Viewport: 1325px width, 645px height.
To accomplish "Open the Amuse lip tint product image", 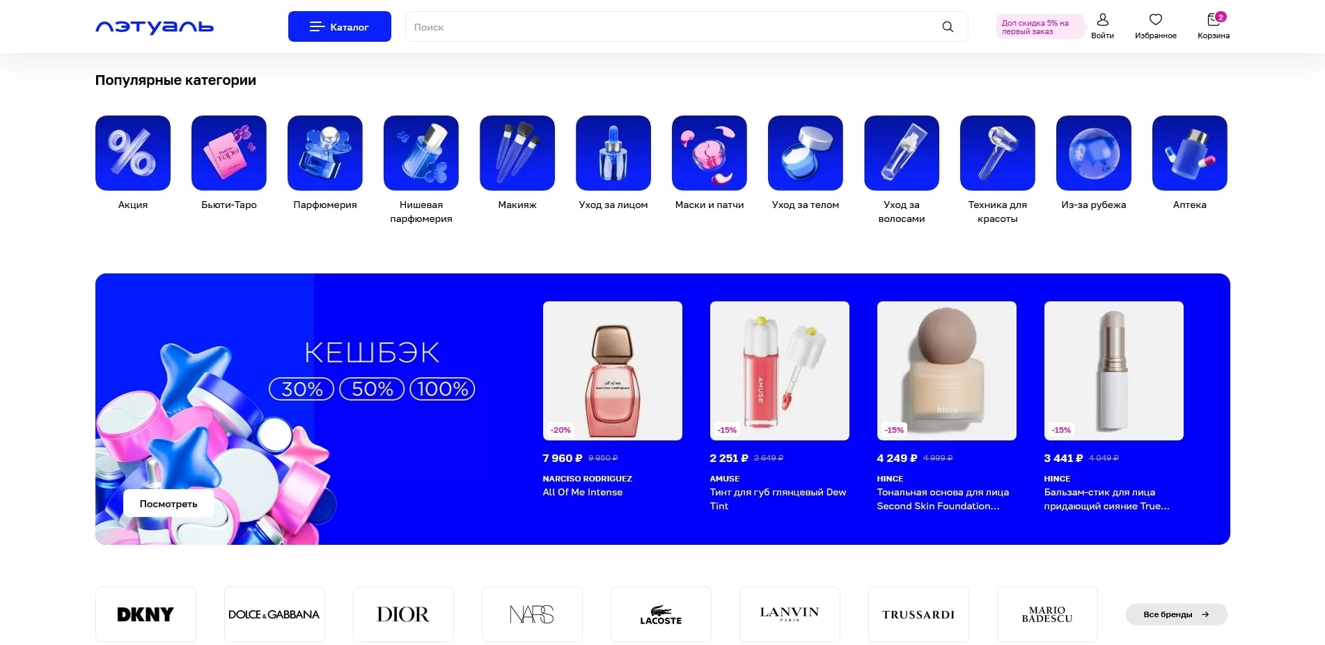I will coord(780,371).
